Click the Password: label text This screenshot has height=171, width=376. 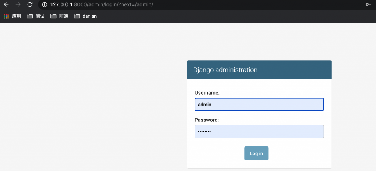click(x=206, y=120)
